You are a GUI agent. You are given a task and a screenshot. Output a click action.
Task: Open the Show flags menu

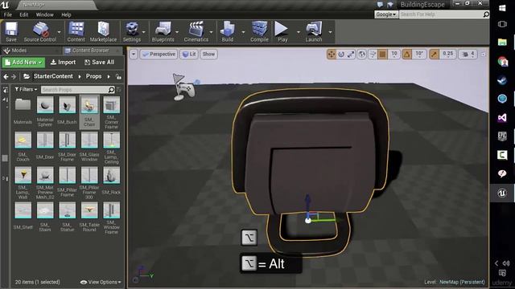208,54
